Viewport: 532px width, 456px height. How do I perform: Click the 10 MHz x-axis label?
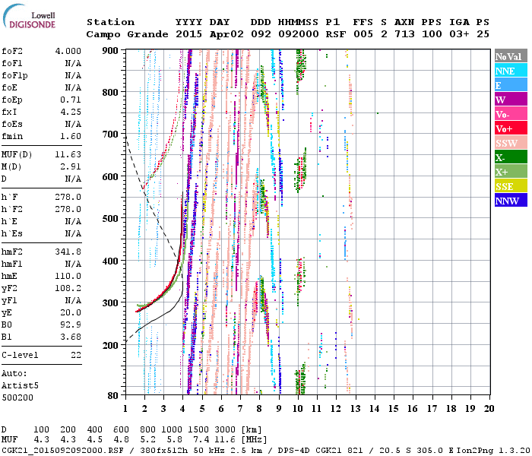[298, 409]
